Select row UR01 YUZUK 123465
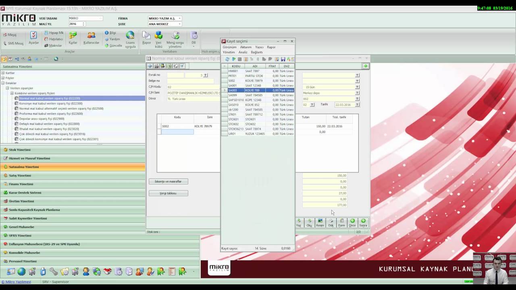The height and width of the screenshot is (290, 516). [x=258, y=134]
